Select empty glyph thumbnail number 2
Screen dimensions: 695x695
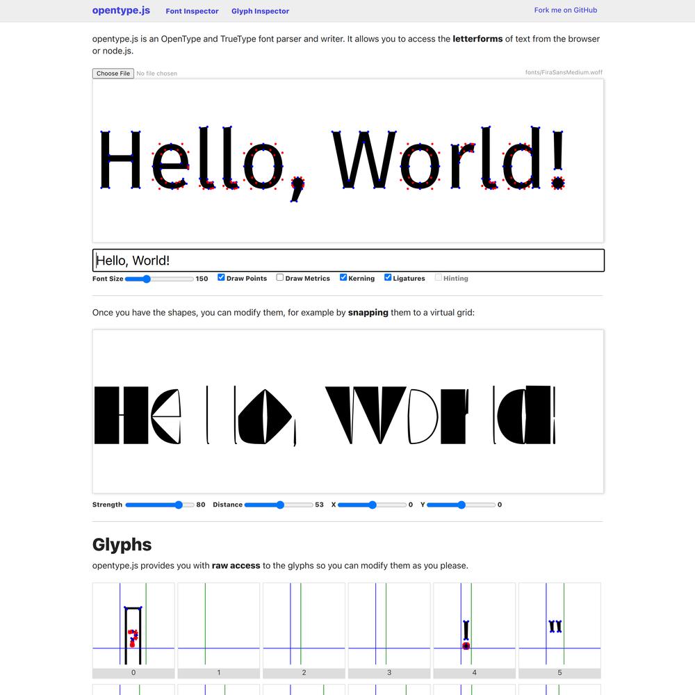pyautogui.click(x=304, y=630)
